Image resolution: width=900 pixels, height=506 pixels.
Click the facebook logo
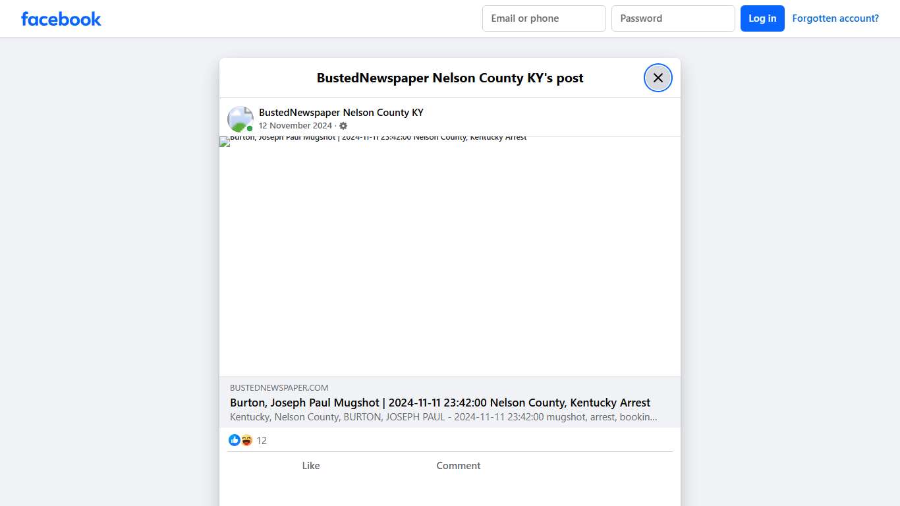click(61, 18)
